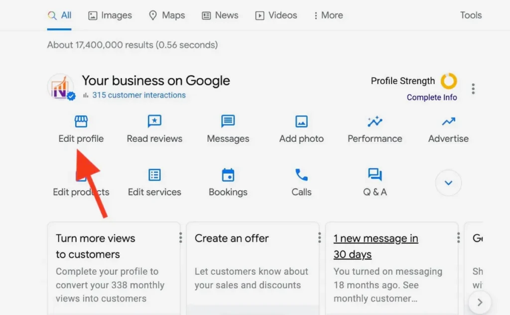
Task: Open the Create an offer card
Action: (253, 268)
